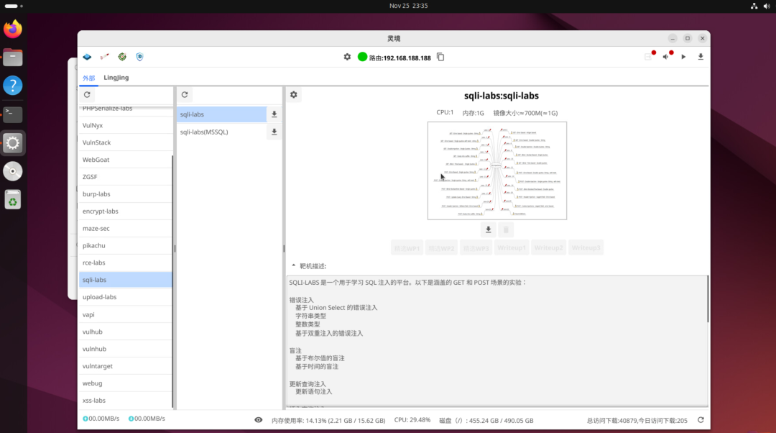Collapse the 靶机描述 description section
The image size is (776, 433).
tap(293, 266)
